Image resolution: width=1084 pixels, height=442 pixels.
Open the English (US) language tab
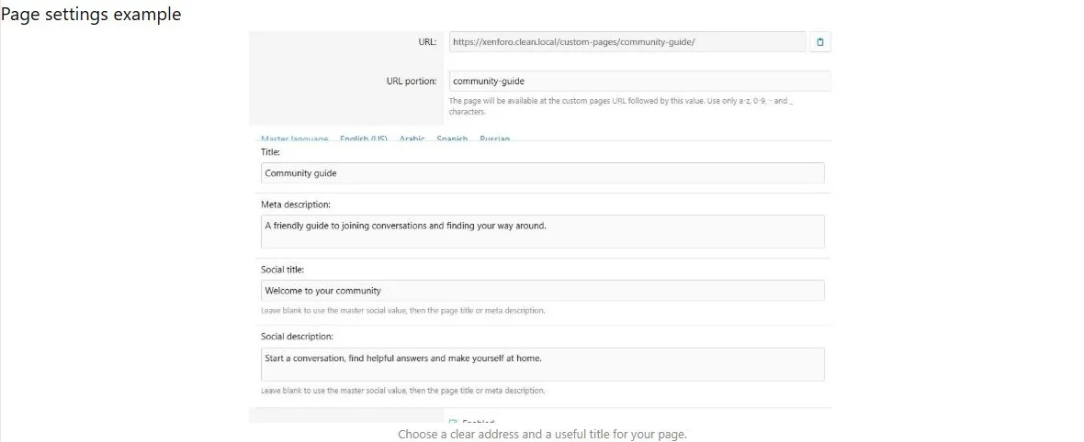tap(363, 138)
